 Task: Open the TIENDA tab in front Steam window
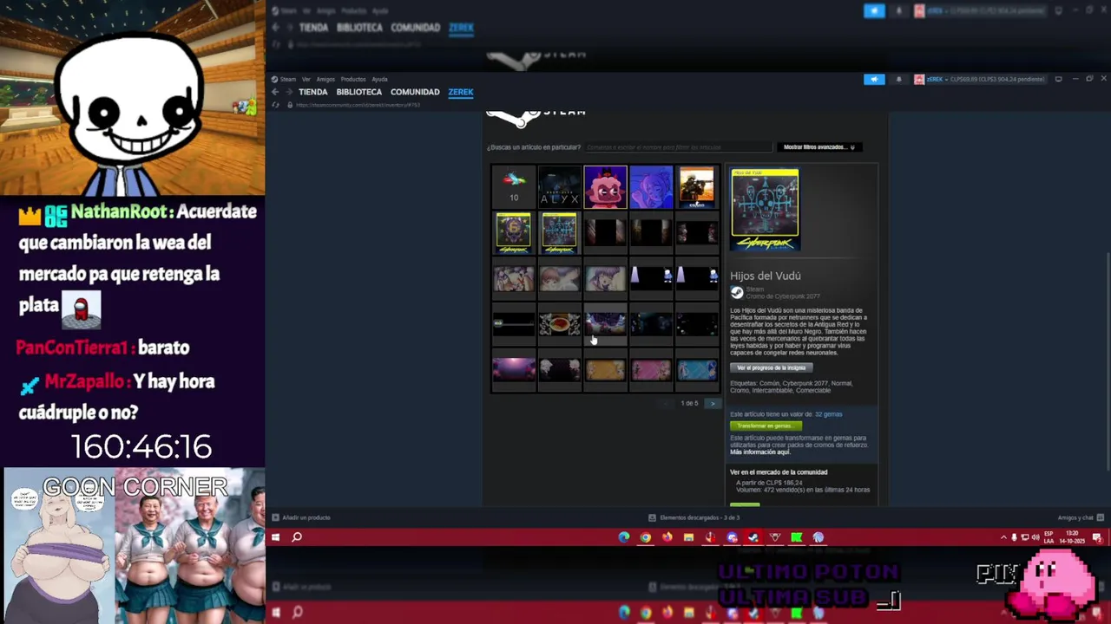pos(313,92)
